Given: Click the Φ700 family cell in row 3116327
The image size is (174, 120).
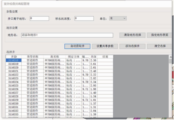Looking at the screenshot, I should (x=55, y=93).
